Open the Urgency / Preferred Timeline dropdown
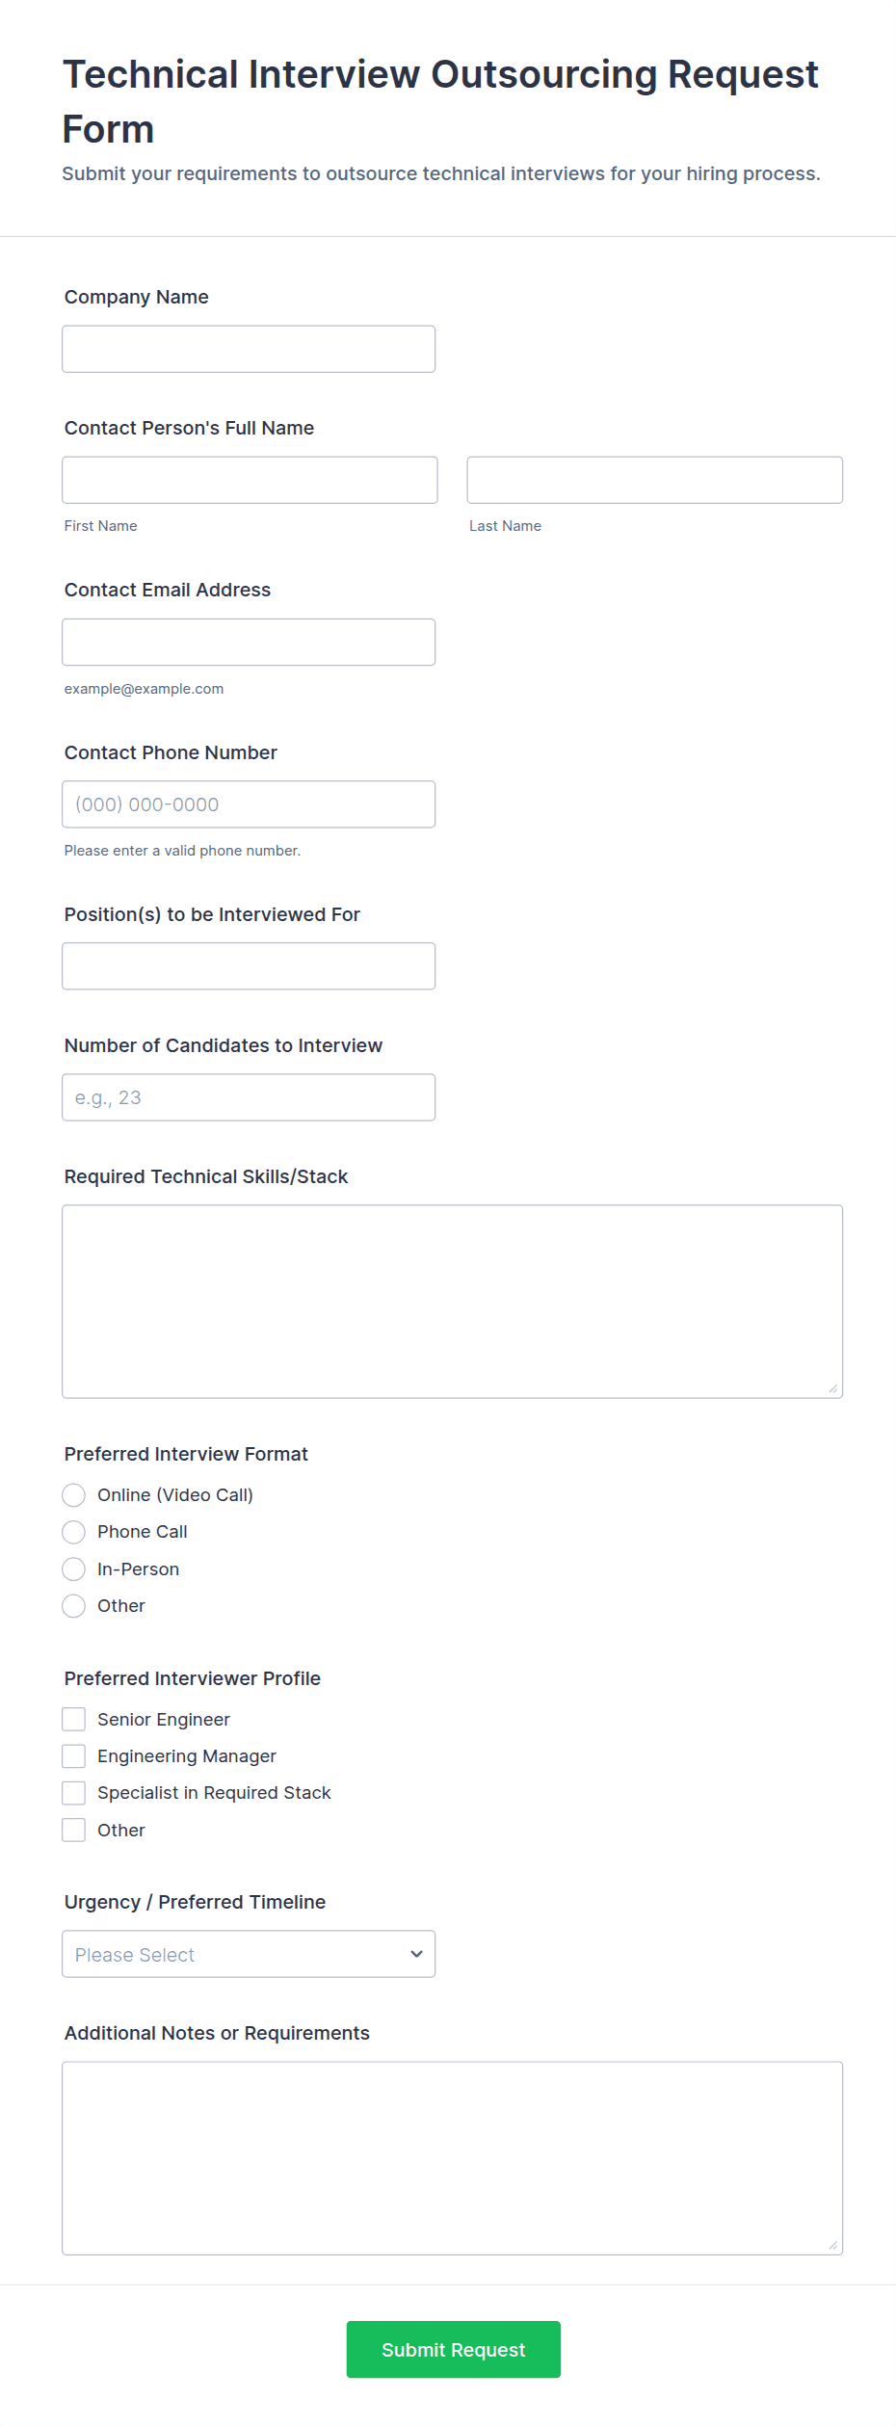 (249, 1954)
